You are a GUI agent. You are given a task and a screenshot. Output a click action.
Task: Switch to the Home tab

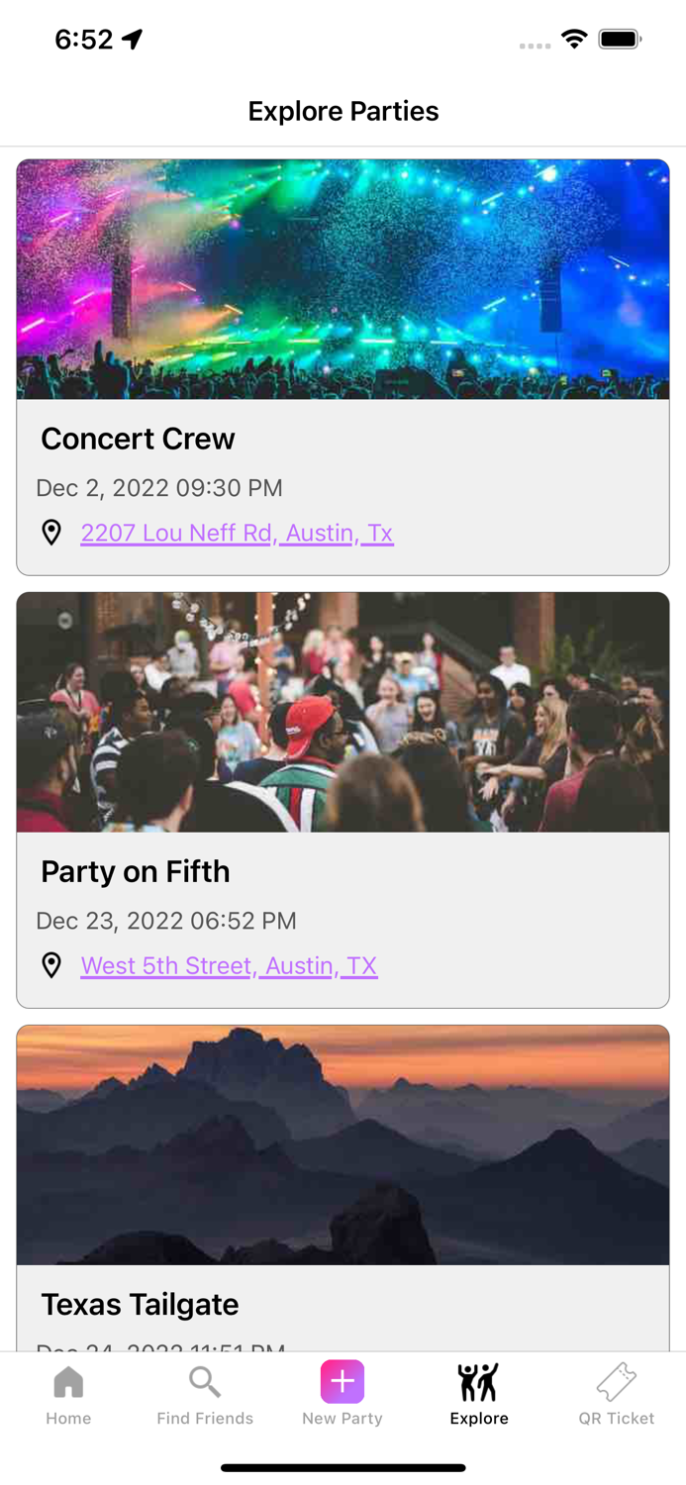tap(67, 1391)
